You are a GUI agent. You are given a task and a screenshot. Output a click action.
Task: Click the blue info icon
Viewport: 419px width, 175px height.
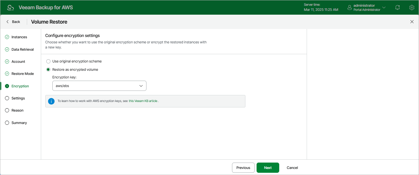pos(51,101)
